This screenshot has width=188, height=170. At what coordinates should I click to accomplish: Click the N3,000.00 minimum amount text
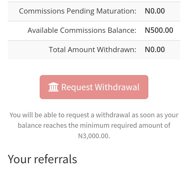pyautogui.click(x=94, y=136)
